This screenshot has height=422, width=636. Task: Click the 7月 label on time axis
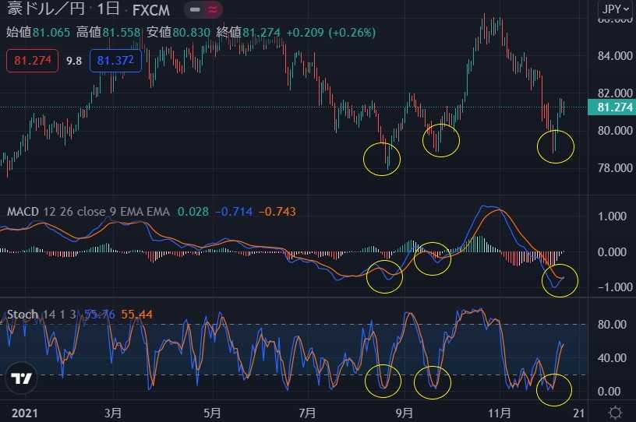click(x=307, y=413)
